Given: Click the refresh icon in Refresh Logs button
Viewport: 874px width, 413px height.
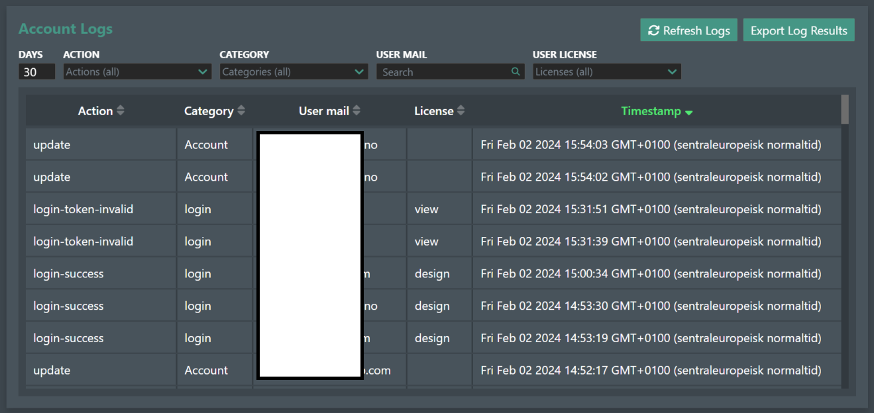Looking at the screenshot, I should 653,30.
